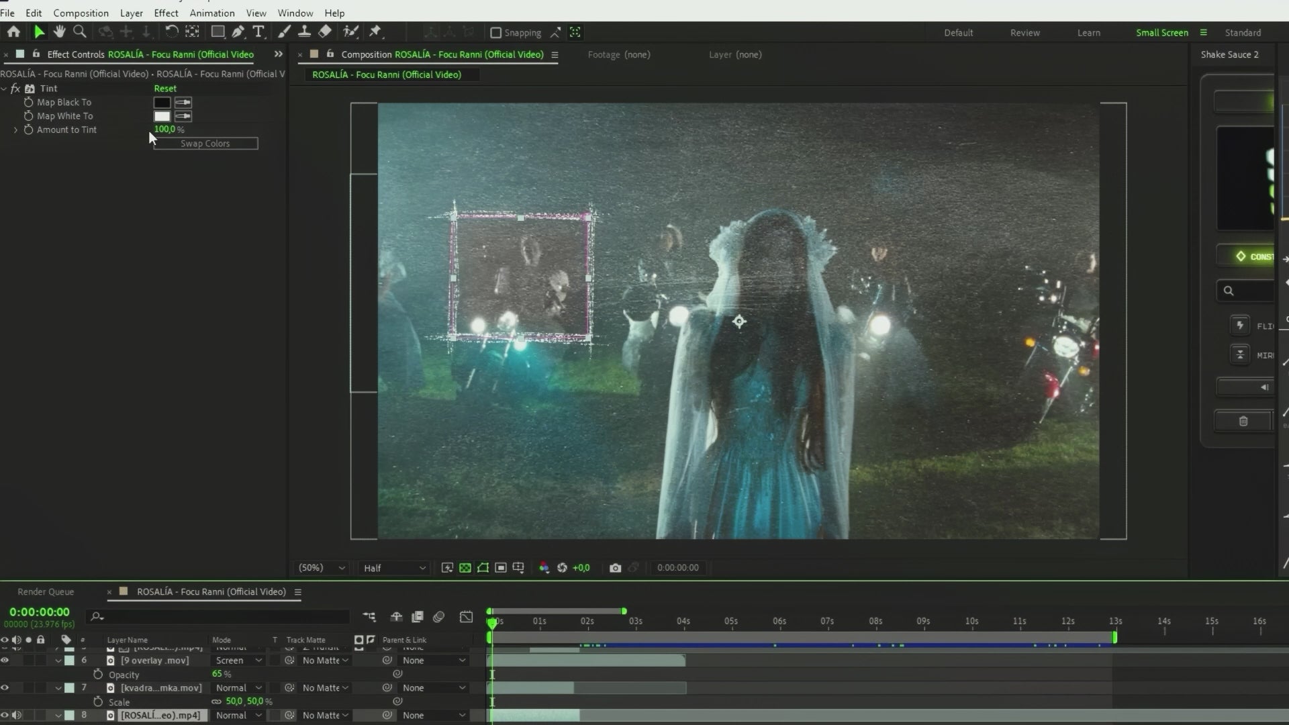Open the Map White To color swatch
This screenshot has width=1289, height=725.
click(162, 116)
